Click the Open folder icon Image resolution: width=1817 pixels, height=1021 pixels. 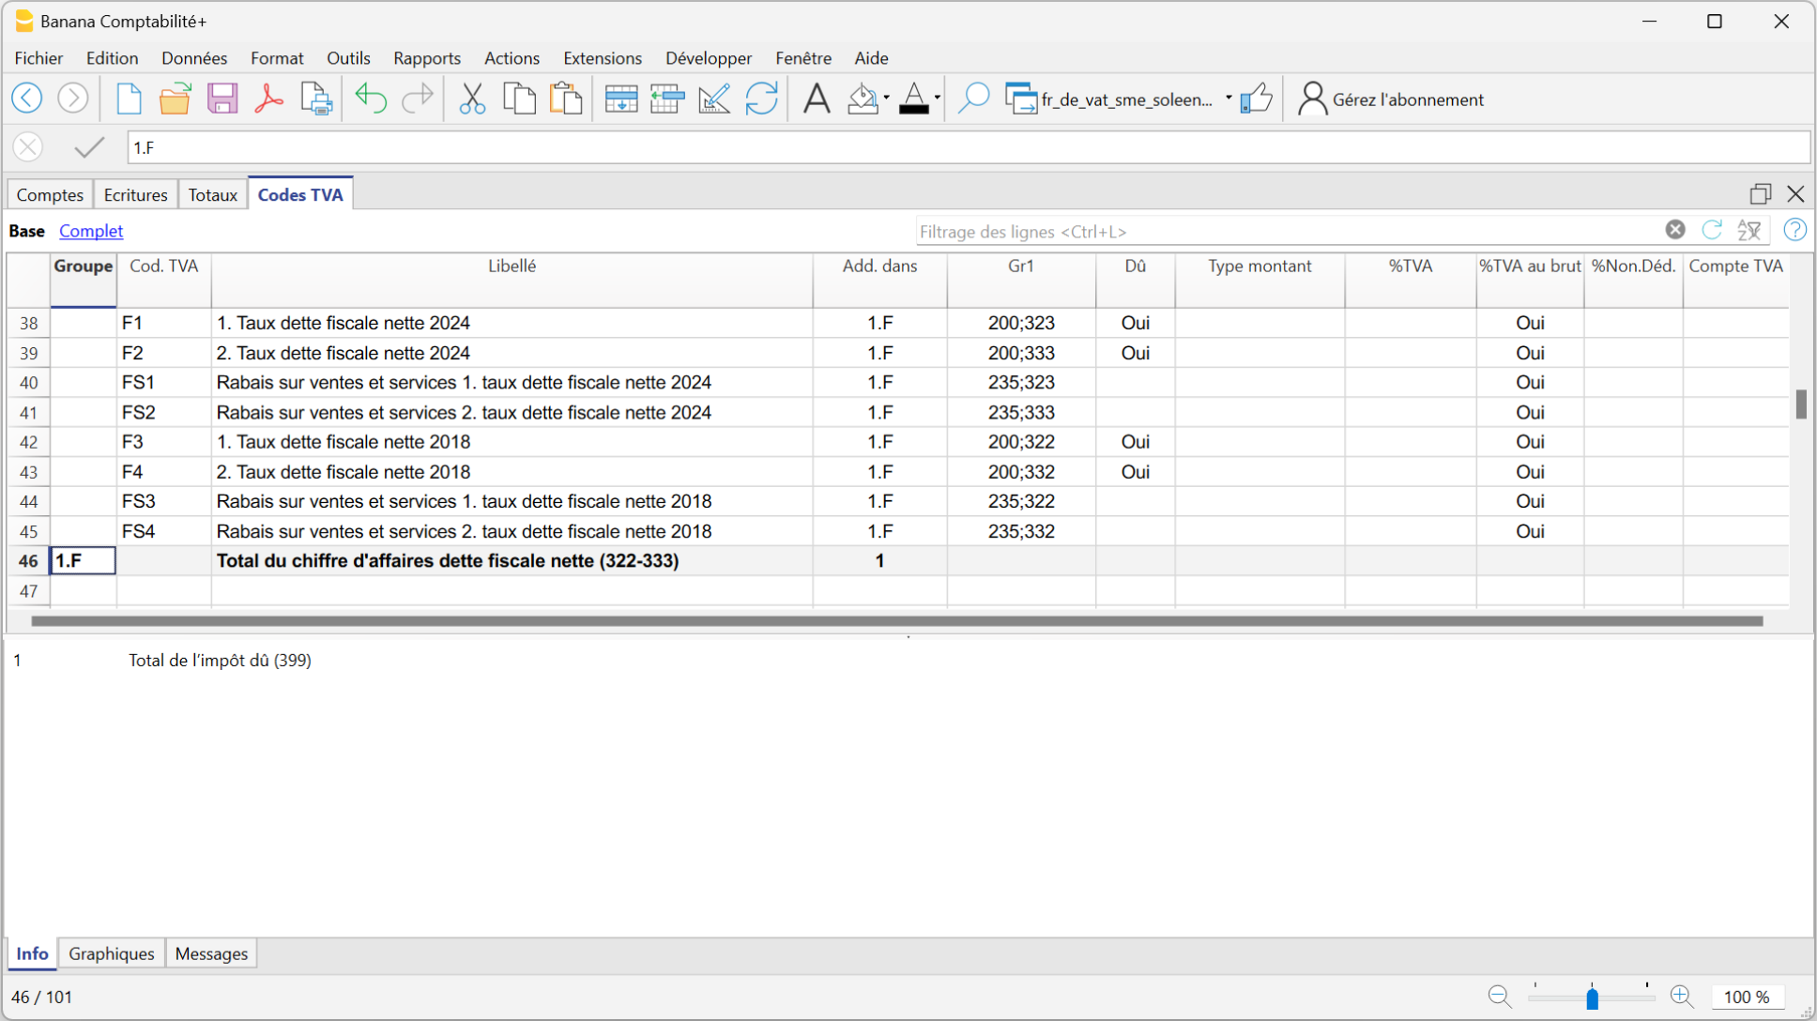point(175,99)
